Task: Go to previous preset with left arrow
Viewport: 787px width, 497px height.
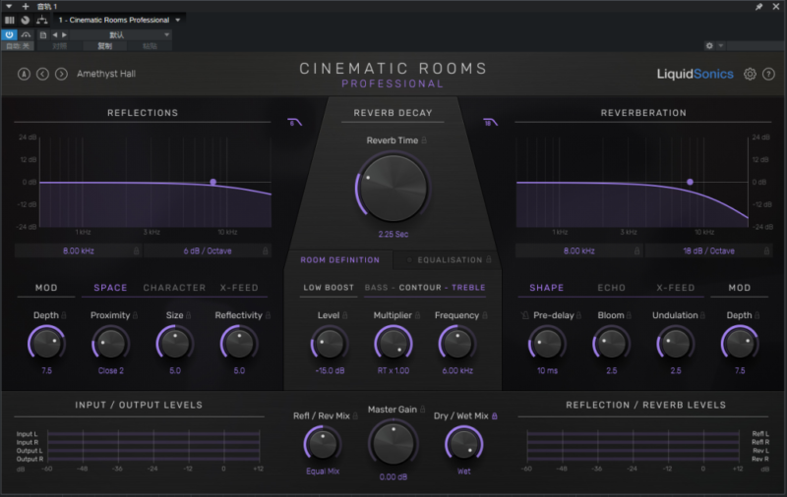Action: 42,74
